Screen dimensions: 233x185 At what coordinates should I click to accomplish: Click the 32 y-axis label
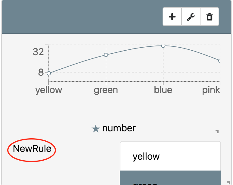point(38,52)
